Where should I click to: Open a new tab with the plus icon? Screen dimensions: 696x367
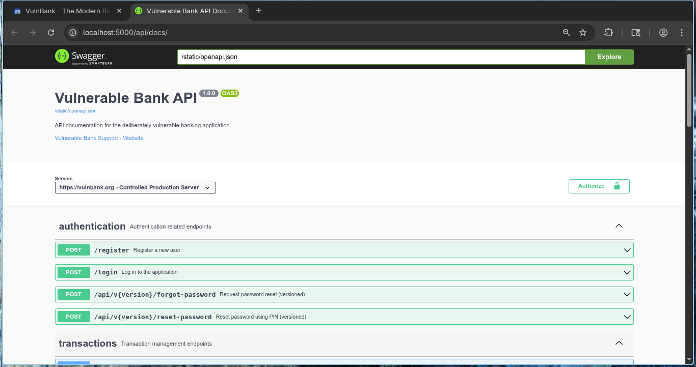point(259,11)
